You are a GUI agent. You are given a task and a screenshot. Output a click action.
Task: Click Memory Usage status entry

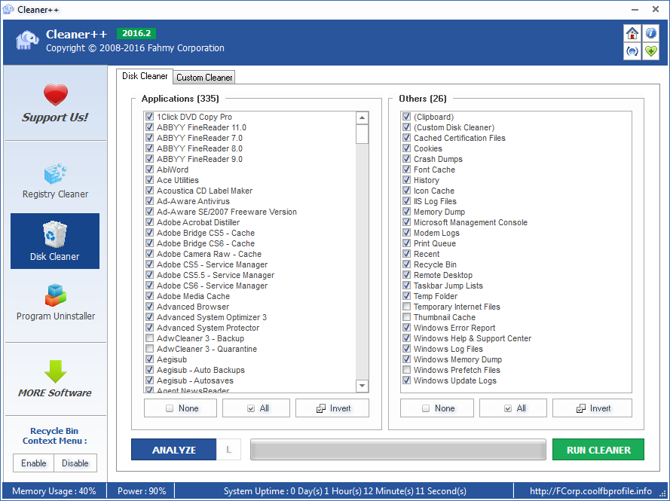(x=54, y=490)
